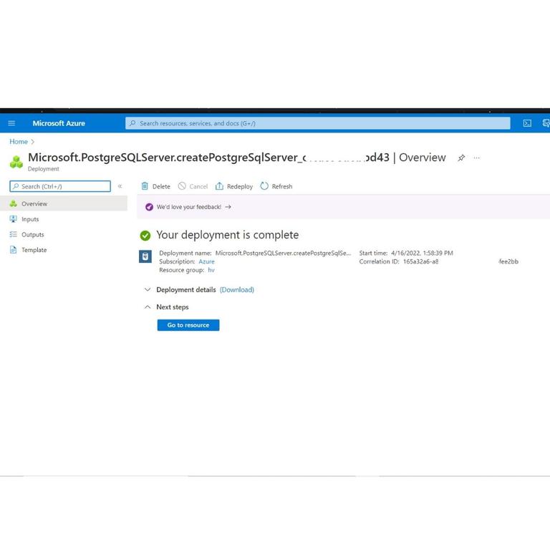The height and width of the screenshot is (550, 550).
Task: Open the hv resource group link
Action: point(211,270)
